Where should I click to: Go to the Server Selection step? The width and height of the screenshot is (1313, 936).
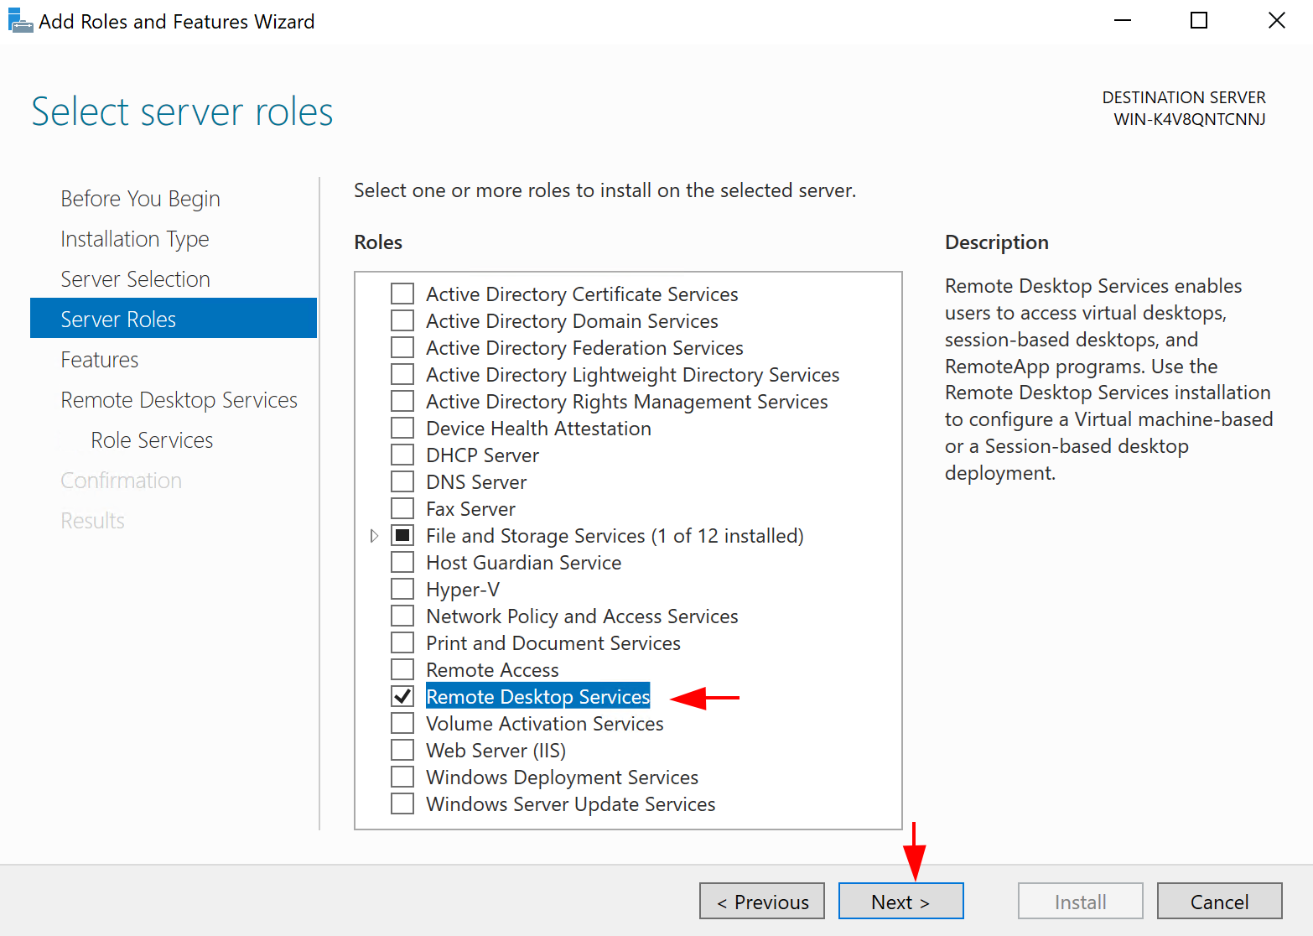point(135,278)
